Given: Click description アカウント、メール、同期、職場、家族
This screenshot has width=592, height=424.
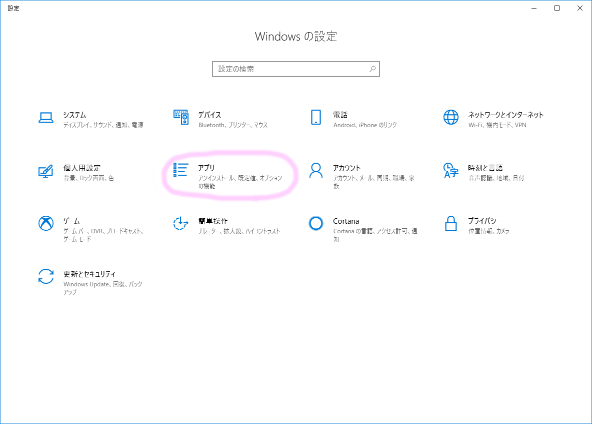Looking at the screenshot, I should coord(374,182).
